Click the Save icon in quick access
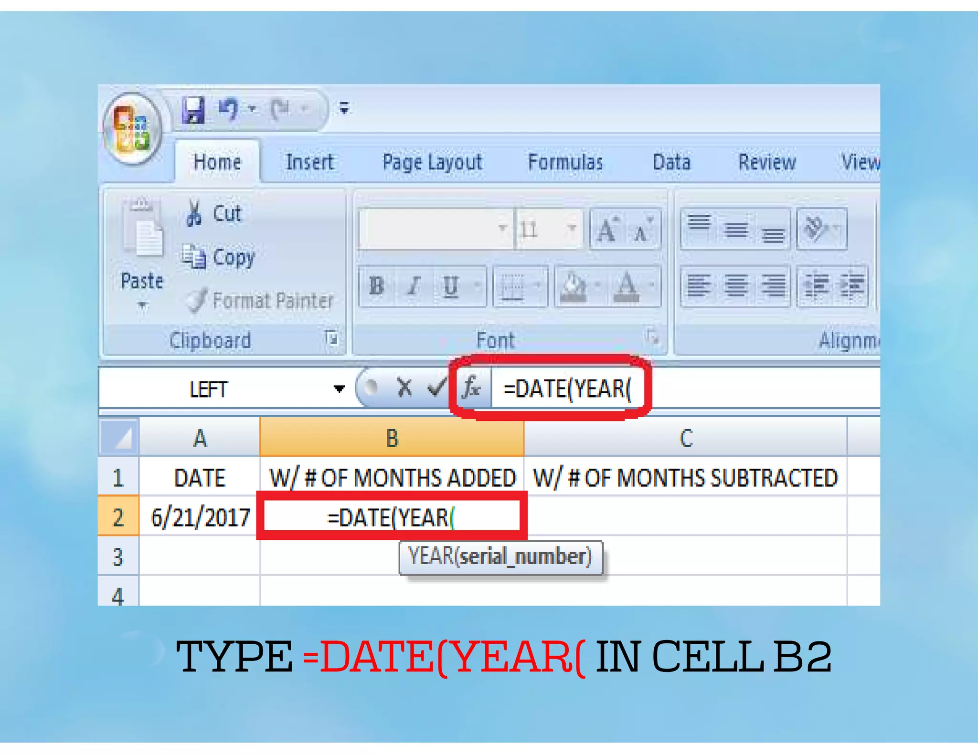Screen dimensions: 978x755 point(193,110)
